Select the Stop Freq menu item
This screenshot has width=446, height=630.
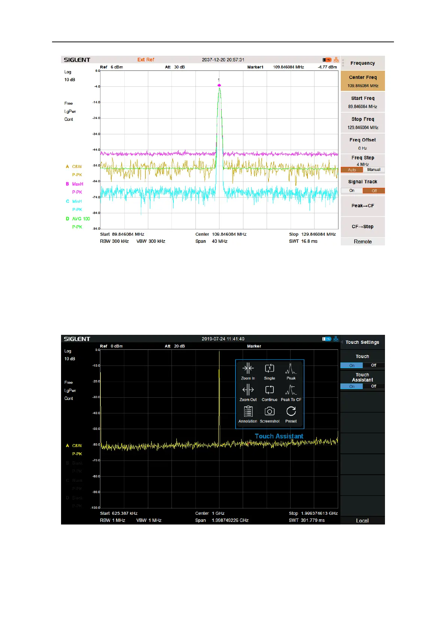coord(362,123)
